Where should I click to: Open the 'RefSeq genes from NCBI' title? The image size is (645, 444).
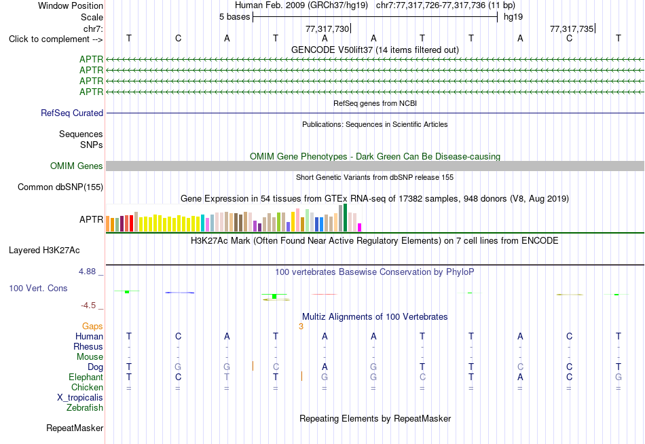tap(375, 103)
